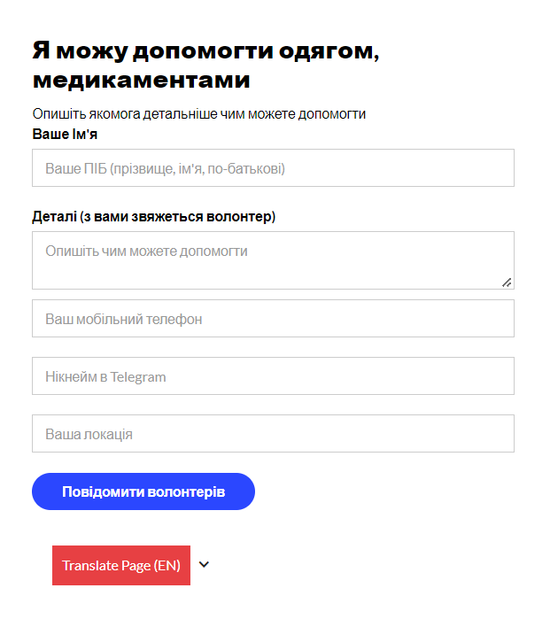Focus the 'Ваше ПІБ' full name field
Image resolution: width=550 pixels, height=619 pixels.
273,168
